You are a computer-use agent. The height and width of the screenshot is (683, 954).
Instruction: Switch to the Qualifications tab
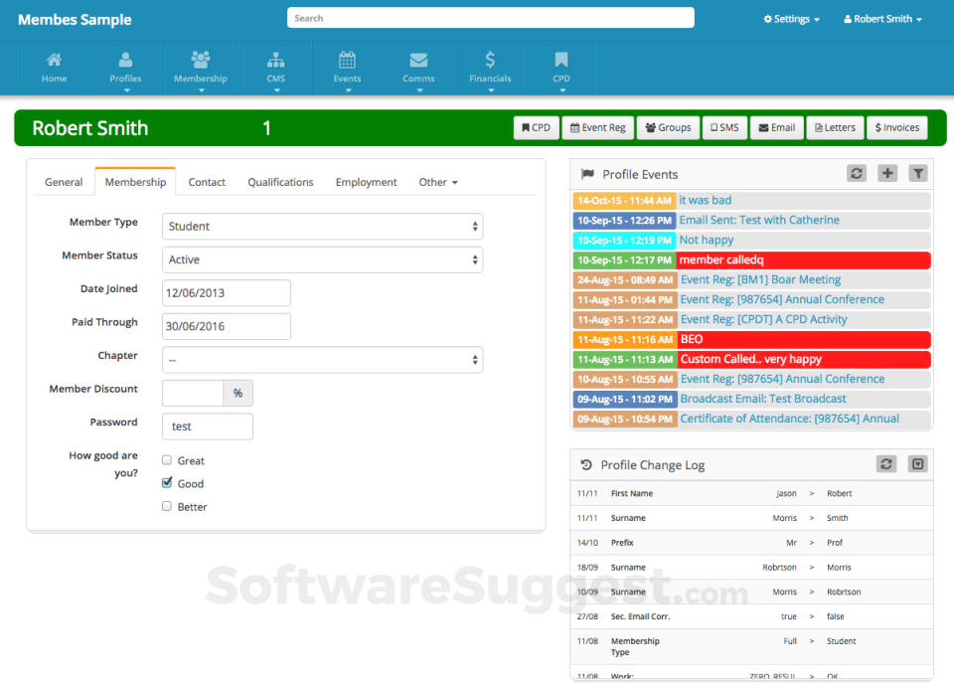(280, 182)
